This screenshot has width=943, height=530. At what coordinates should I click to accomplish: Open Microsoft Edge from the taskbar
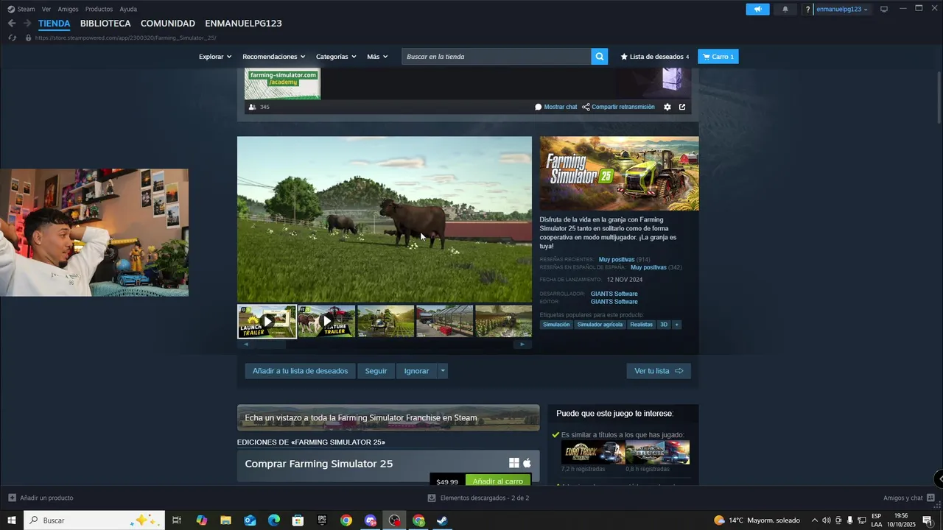(274, 520)
